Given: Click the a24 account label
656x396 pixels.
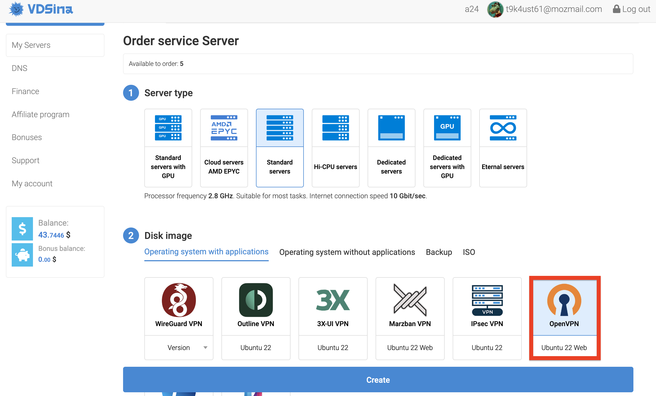Looking at the screenshot, I should 472,9.
